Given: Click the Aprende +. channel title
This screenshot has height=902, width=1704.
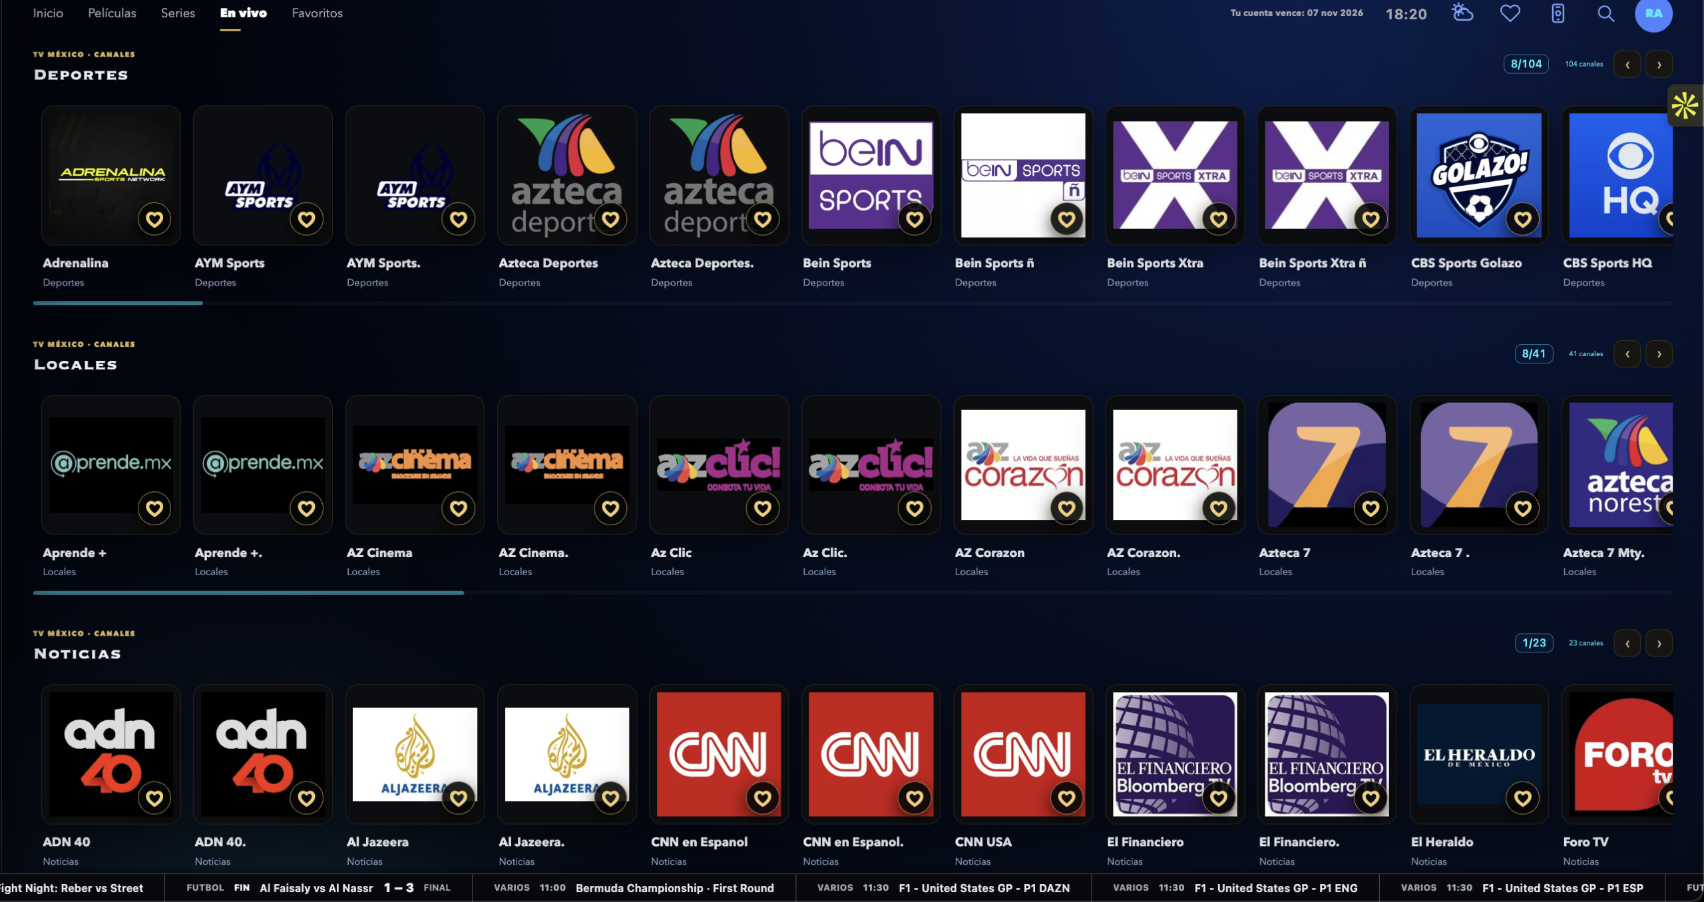Looking at the screenshot, I should (x=228, y=553).
